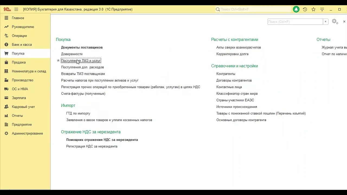Click the Администрирование gear icon
347x195 pixels.
click(x=6, y=134)
